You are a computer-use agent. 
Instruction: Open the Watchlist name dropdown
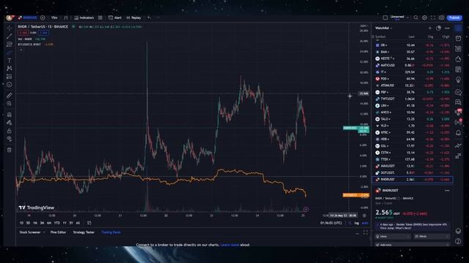tap(384, 28)
